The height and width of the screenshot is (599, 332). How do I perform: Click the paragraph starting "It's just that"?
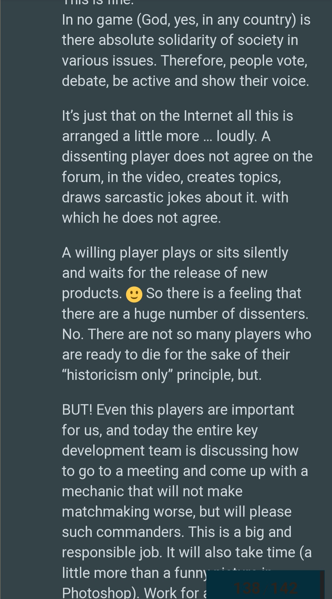click(x=187, y=167)
